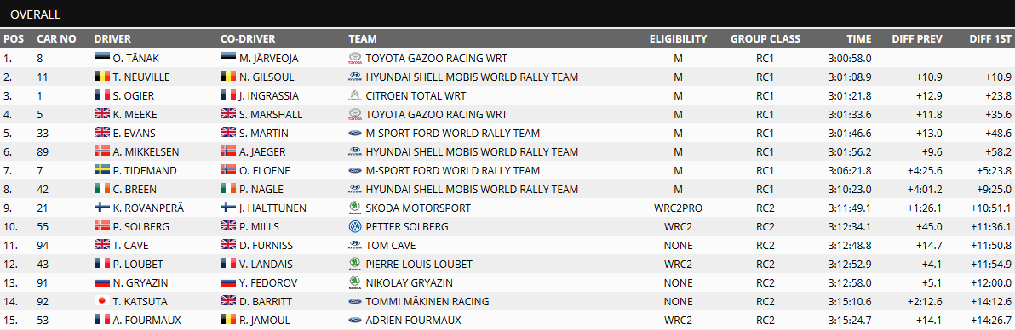
Task: Click Citroen logo beside Citroen Total WRT
Action: pyautogui.click(x=355, y=96)
